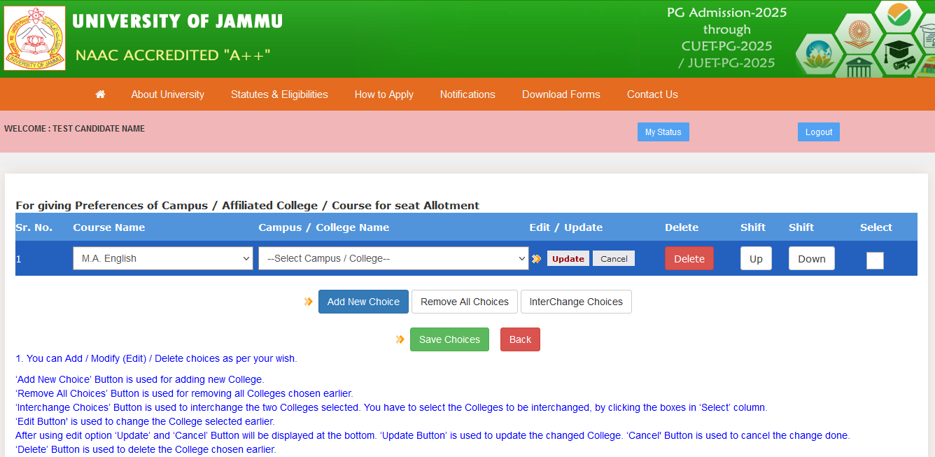This screenshot has height=457, width=935.
Task: Delete the M.A. English choice
Action: pos(689,258)
